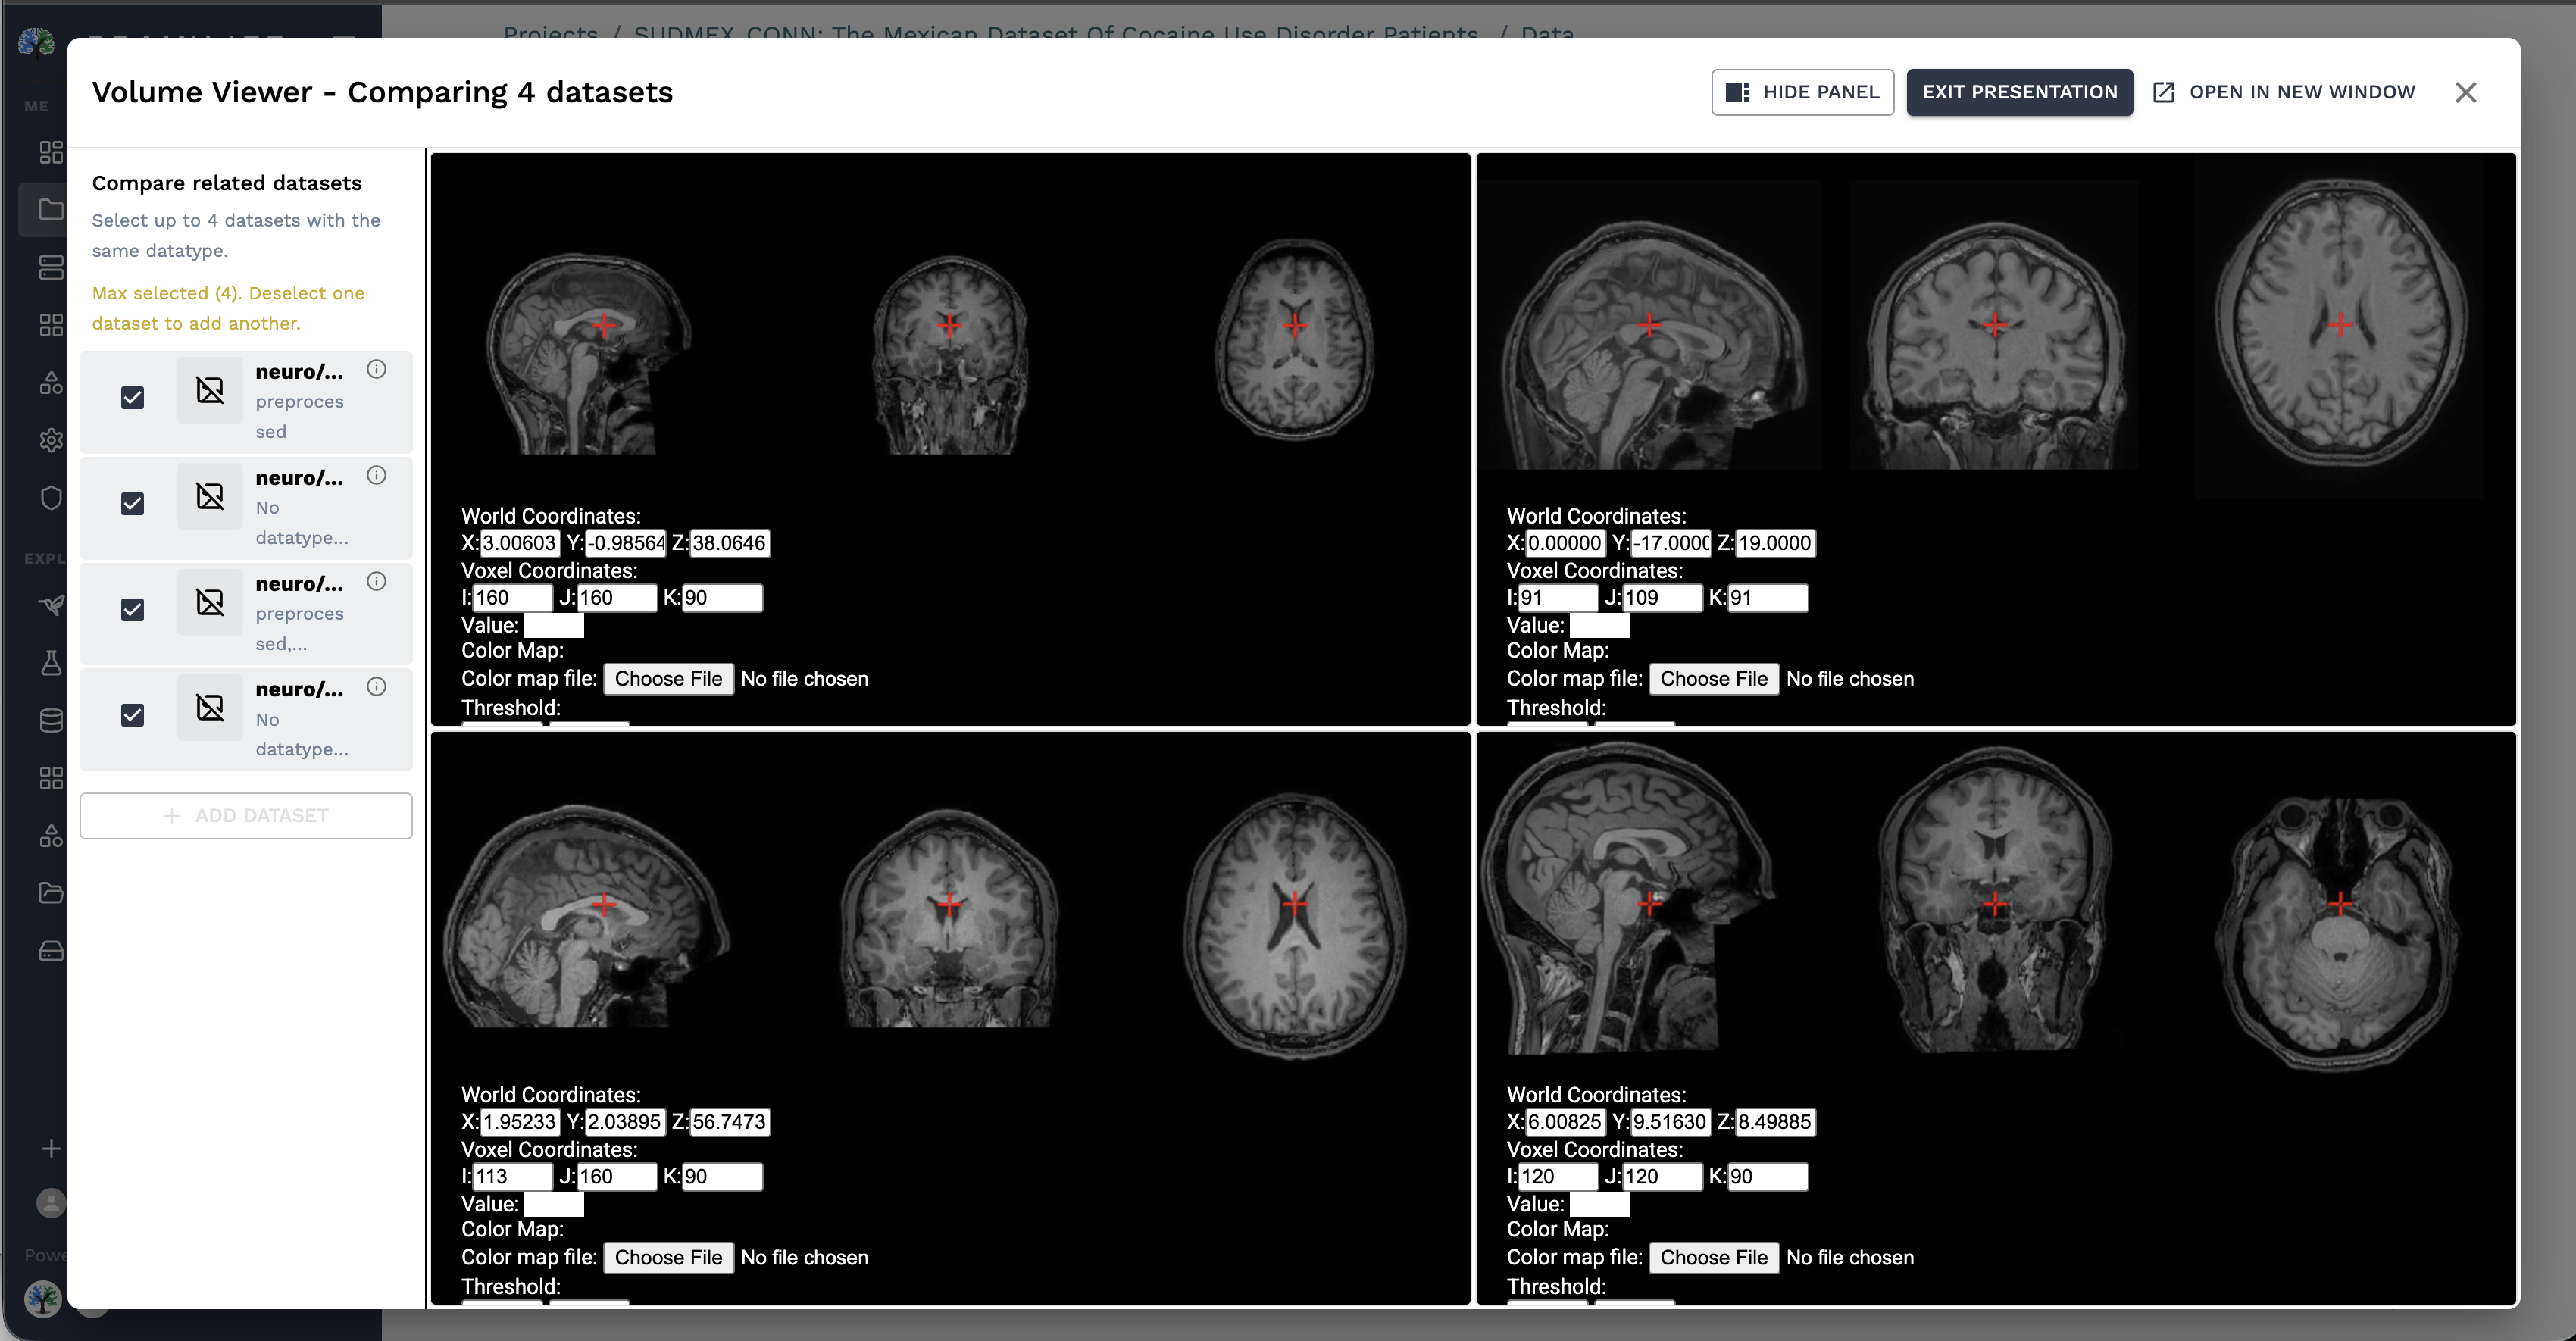Screen dimensions: 2576x1341
Task: Edit World X field showing 3.00603
Action: point(519,543)
